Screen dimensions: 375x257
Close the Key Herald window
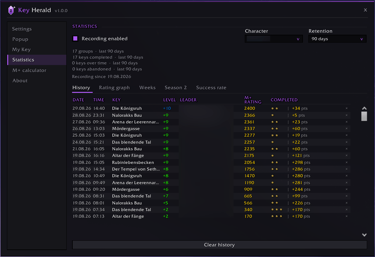(x=365, y=10)
